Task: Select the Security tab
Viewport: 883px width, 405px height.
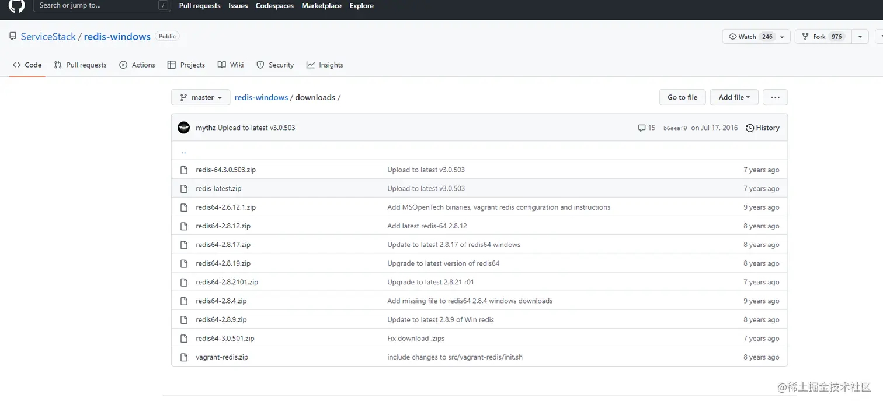Action: tap(275, 65)
